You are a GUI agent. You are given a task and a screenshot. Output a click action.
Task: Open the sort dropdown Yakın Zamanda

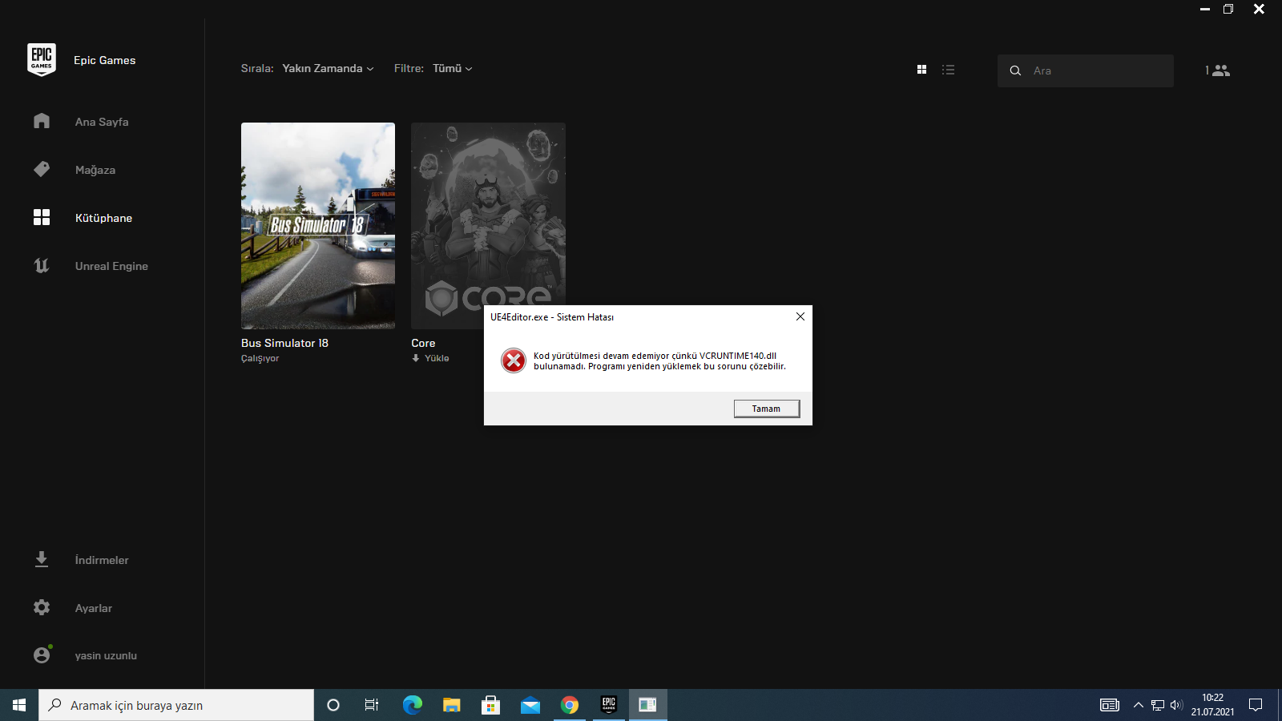click(328, 69)
